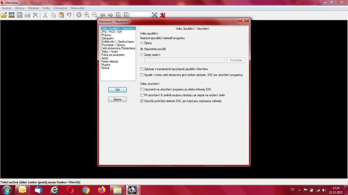
Task: Click the page number field in toolbar
Action: [140, 15]
